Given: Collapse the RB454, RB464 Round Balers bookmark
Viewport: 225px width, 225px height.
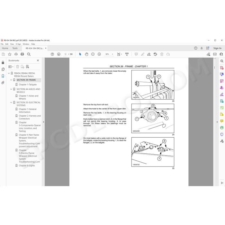Looking at the screenshot, I should [x=9, y=73].
